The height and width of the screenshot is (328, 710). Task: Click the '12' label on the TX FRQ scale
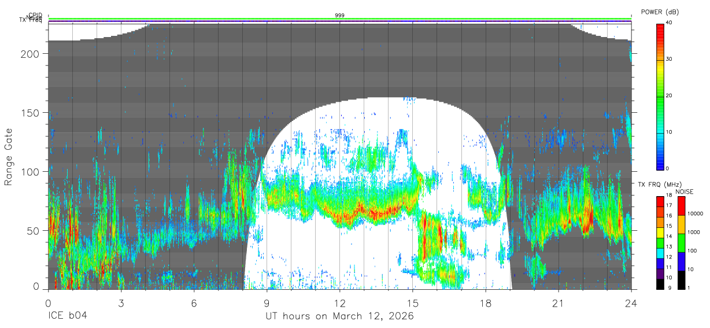pyautogui.click(x=669, y=257)
